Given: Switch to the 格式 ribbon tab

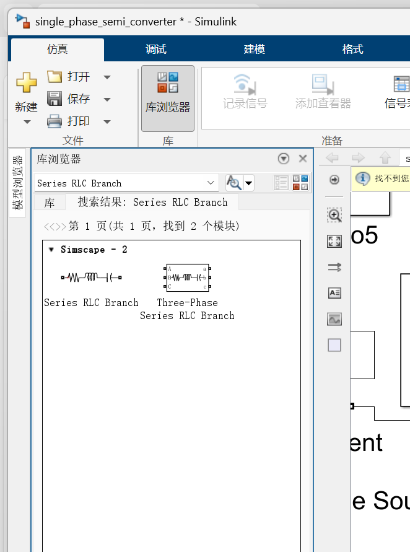Looking at the screenshot, I should coord(352,49).
